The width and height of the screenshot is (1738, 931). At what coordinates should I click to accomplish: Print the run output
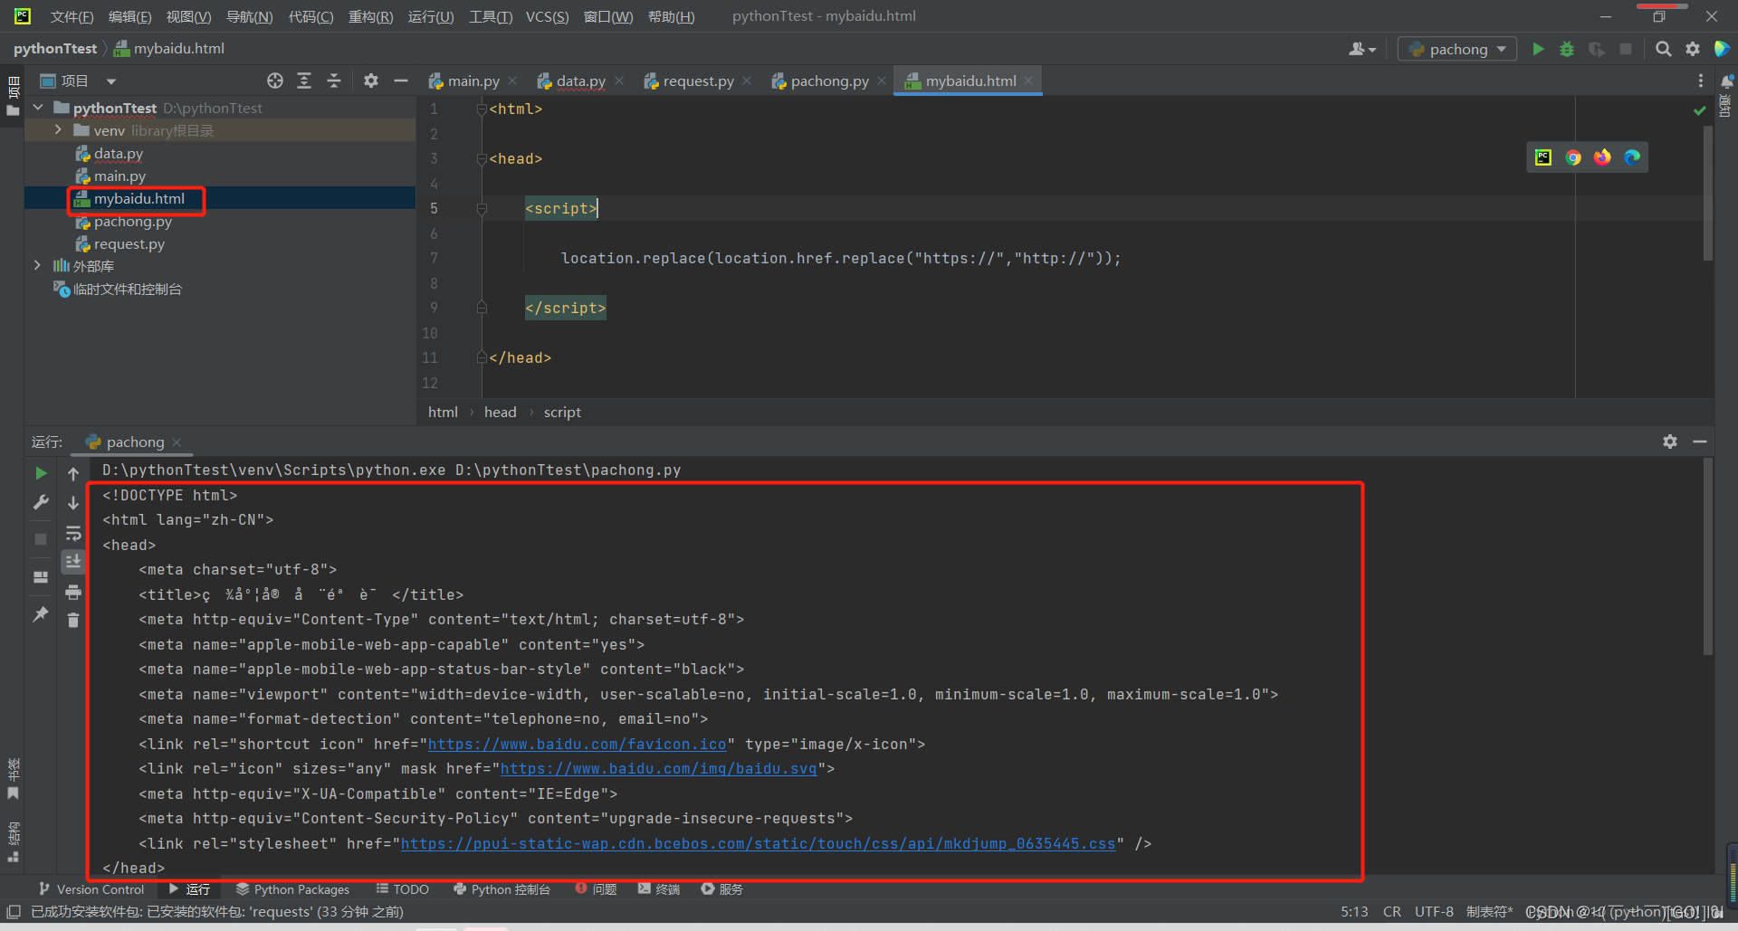[73, 592]
